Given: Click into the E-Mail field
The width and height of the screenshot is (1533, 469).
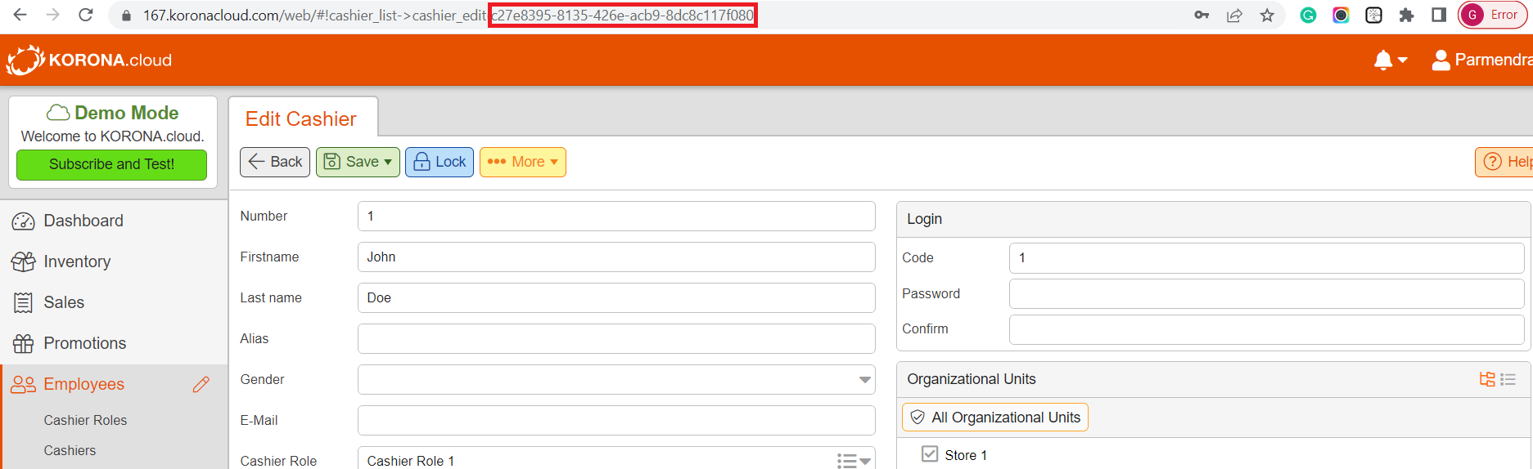Looking at the screenshot, I should [x=616, y=421].
